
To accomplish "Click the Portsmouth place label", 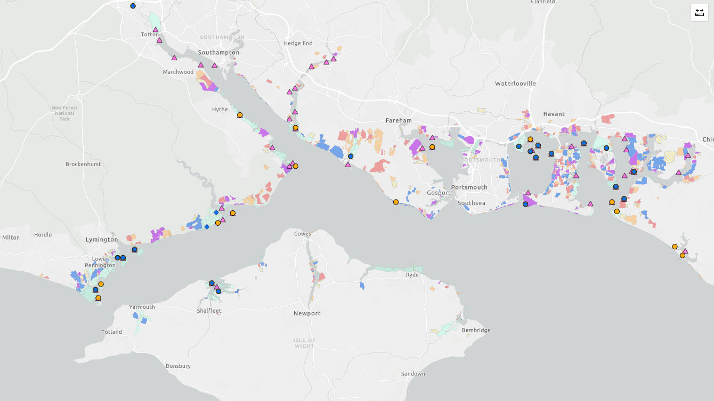I will (469, 187).
